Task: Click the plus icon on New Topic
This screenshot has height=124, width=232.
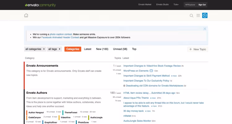Action: (191, 49)
